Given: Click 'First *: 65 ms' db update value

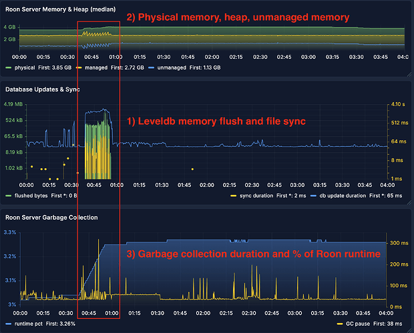Looking at the screenshot, I should coord(385,196).
